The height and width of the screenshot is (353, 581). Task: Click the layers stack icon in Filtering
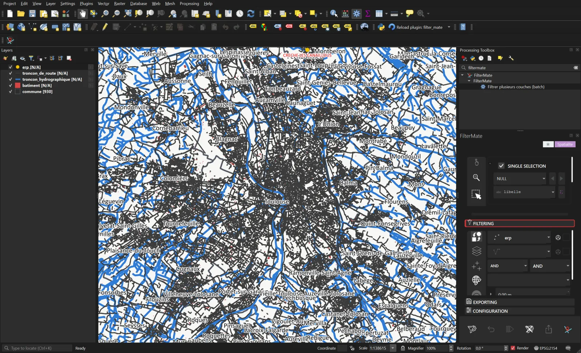coord(476,251)
